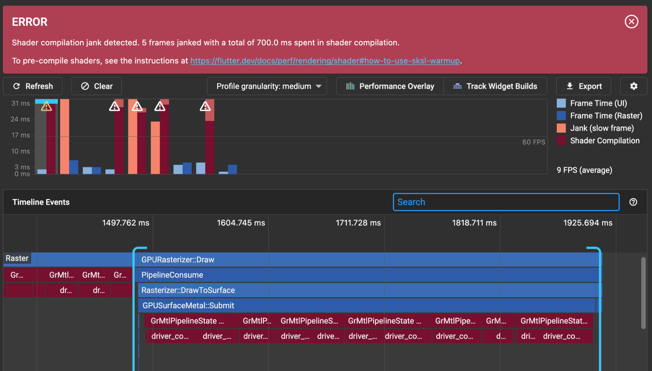The image size is (652, 371).
Task: Click the Search input field
Action: tap(505, 201)
